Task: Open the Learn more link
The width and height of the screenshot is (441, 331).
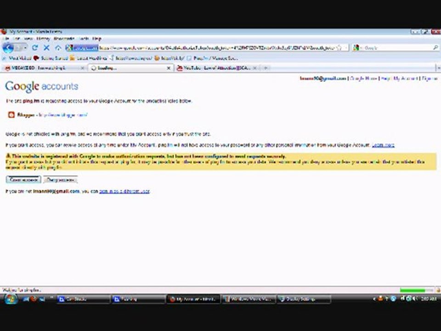Action: tap(383, 145)
